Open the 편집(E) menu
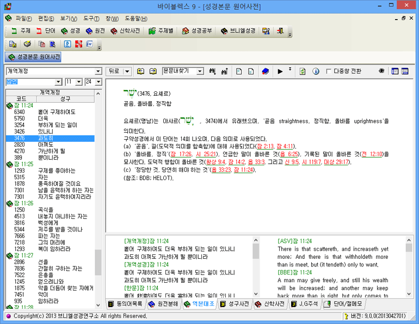The image size is (419, 324). coord(46,18)
